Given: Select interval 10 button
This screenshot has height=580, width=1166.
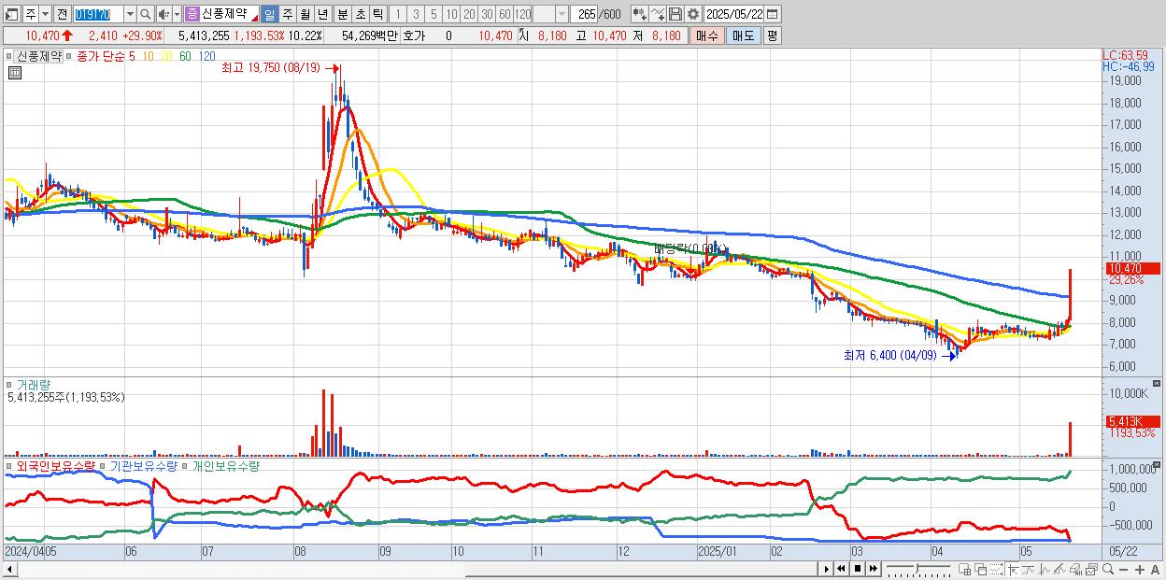Looking at the screenshot, I should pyautogui.click(x=451, y=14).
